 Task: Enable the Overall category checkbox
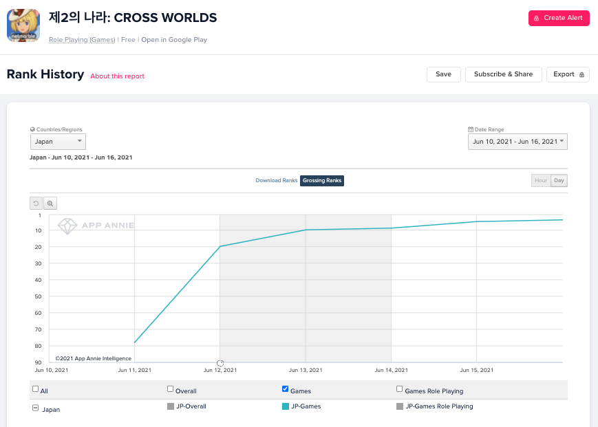click(x=170, y=389)
